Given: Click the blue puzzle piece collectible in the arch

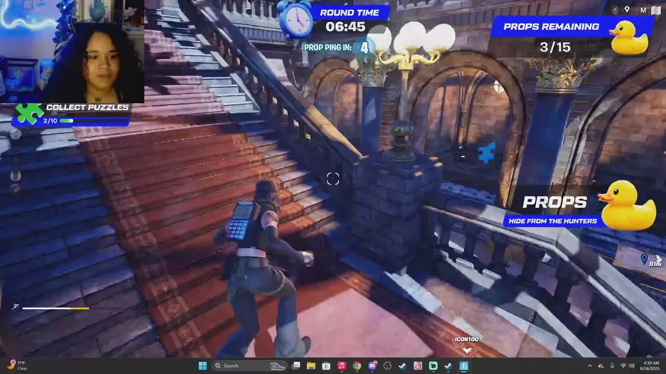Looking at the screenshot, I should (487, 153).
